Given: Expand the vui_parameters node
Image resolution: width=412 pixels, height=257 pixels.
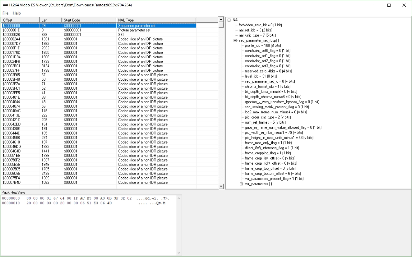Looking at the screenshot, I should tap(241, 184).
